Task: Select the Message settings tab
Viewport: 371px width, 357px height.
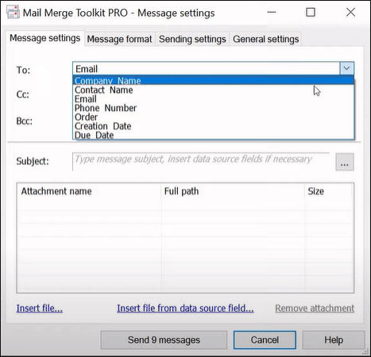Action: tap(44, 38)
